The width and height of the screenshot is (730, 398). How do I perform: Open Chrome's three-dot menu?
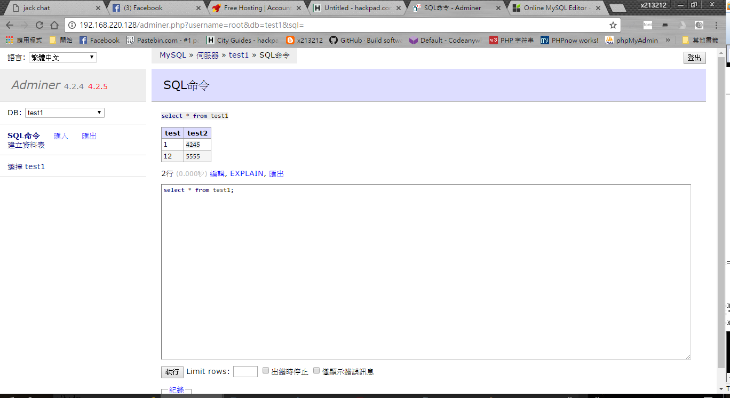716,25
